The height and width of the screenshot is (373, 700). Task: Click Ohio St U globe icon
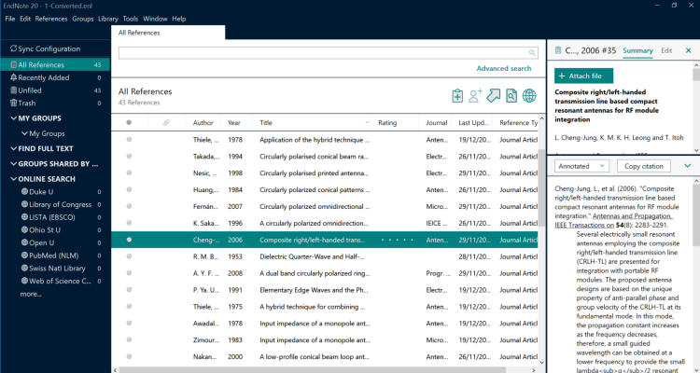click(24, 229)
